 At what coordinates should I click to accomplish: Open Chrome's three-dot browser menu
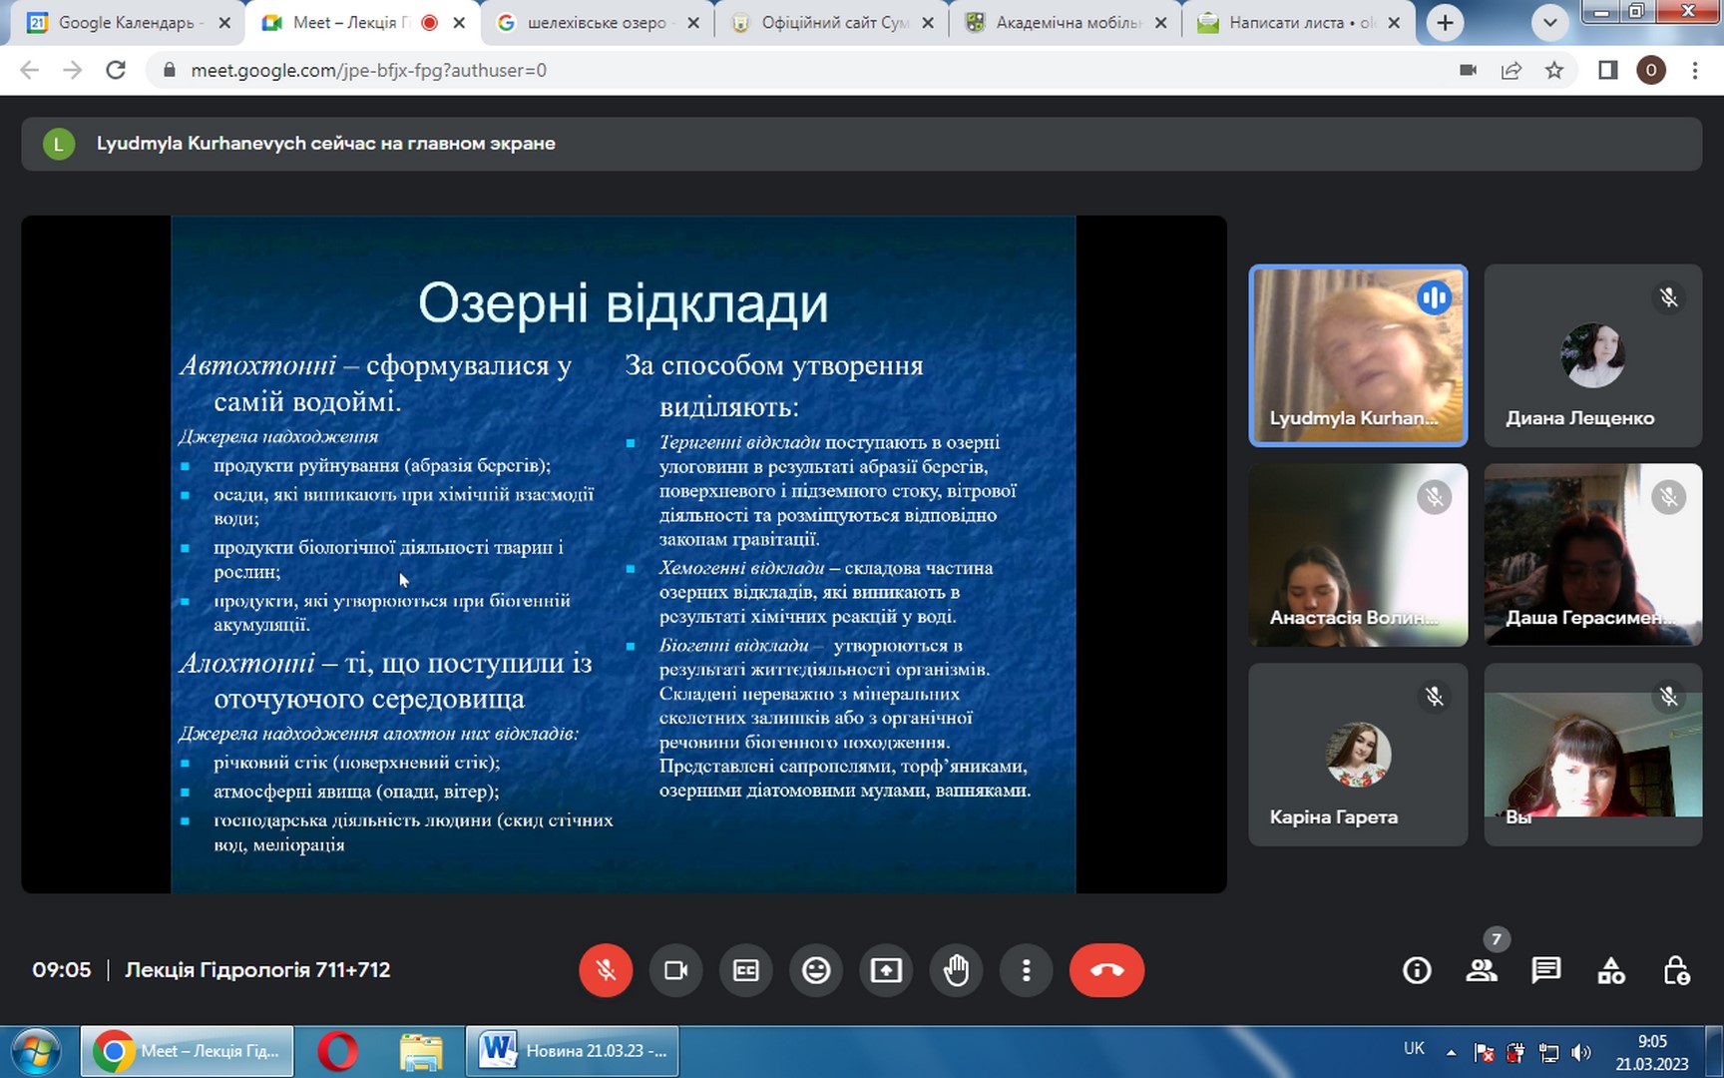(x=1695, y=70)
